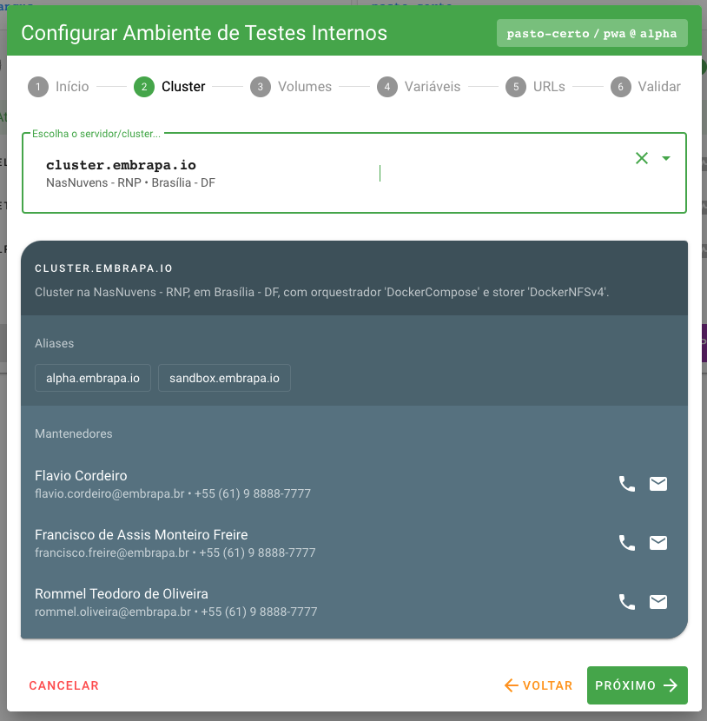Screen dimensions: 707x721
Task: Select the sandbox.embrapa.io alias chip
Action: pos(224,378)
